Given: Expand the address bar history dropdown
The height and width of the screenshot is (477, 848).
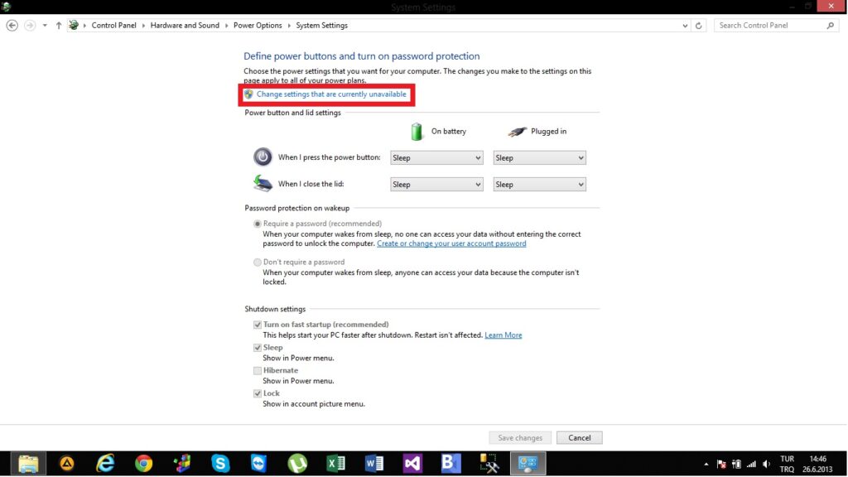Looking at the screenshot, I should click(685, 26).
